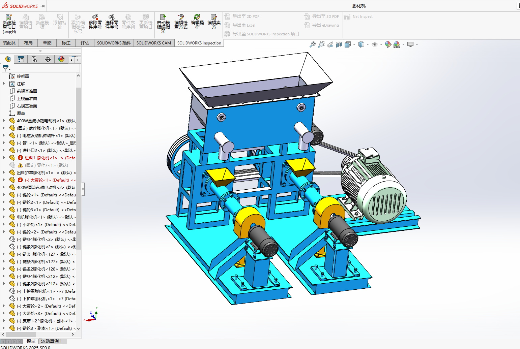Switch to the 布局 tab
Viewport: 520px width, 349px height.
[x=28, y=43]
